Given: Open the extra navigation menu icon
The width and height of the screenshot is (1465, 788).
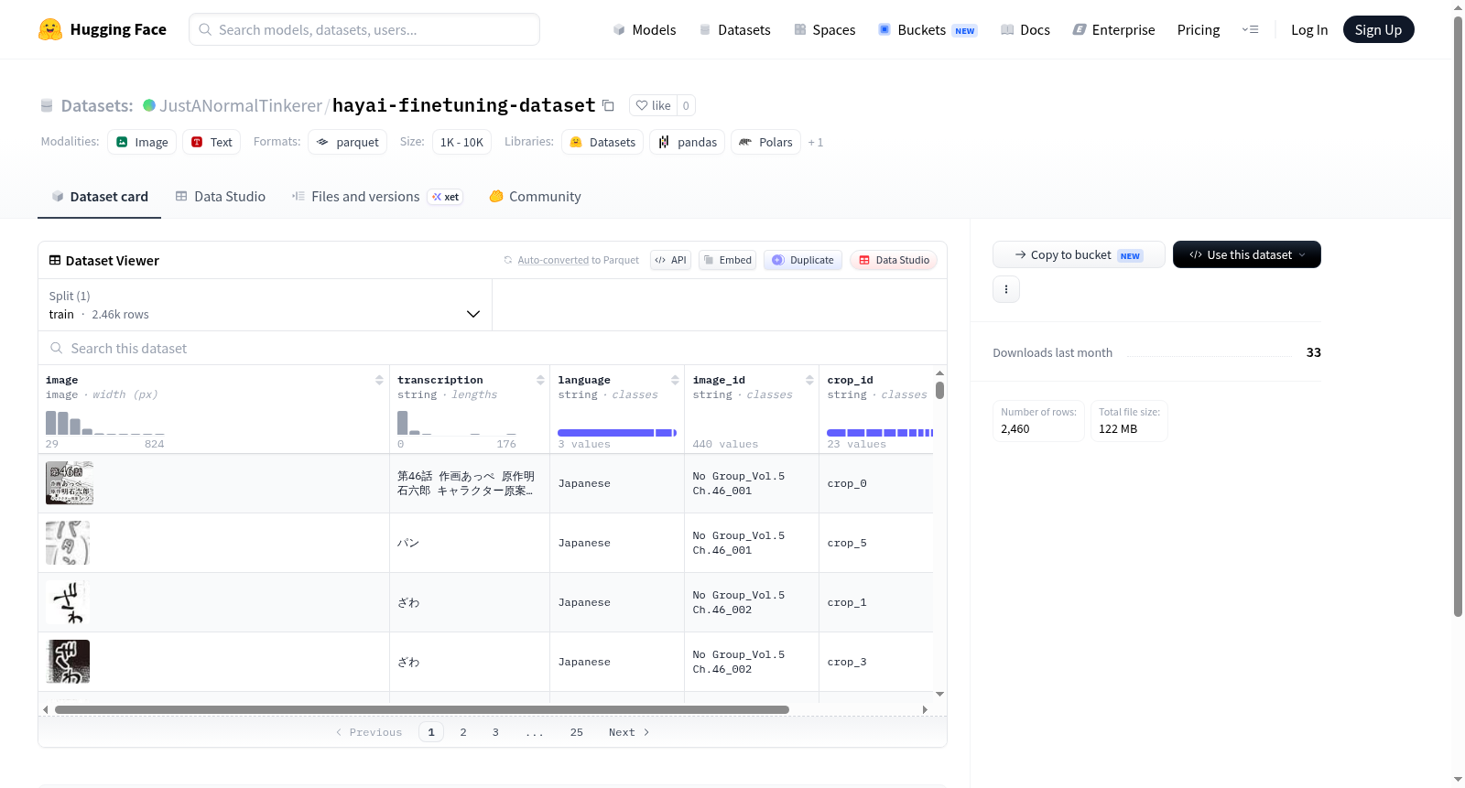Looking at the screenshot, I should coord(1250,29).
